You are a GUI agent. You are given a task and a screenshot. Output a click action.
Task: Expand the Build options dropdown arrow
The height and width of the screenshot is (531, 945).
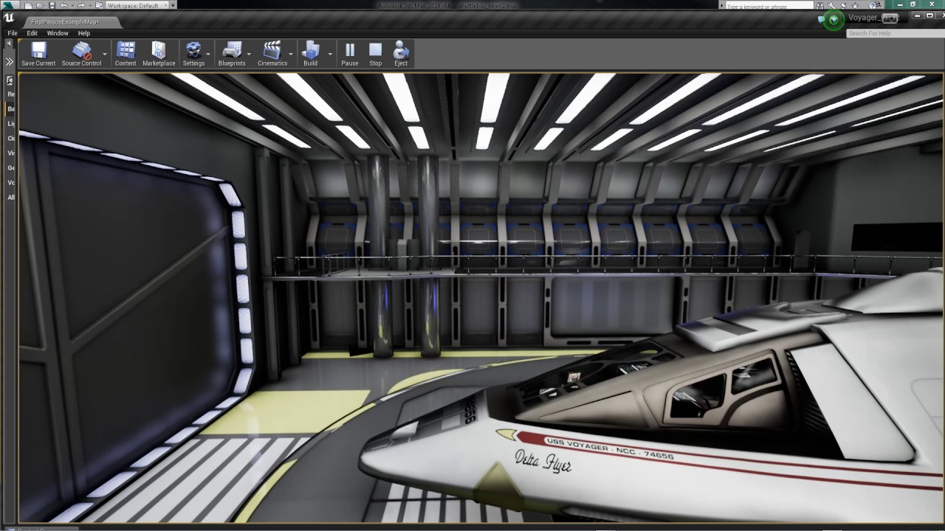tap(330, 54)
